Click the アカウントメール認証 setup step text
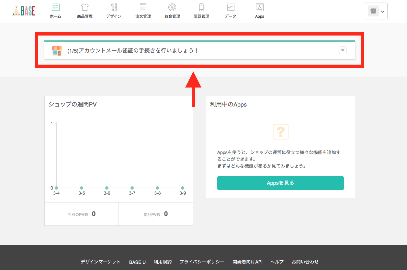Screen dimensions: 407x270 click(x=133, y=51)
